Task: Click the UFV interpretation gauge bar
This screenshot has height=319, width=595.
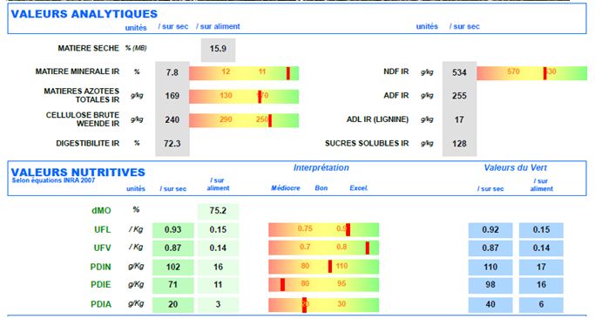Action: click(324, 248)
